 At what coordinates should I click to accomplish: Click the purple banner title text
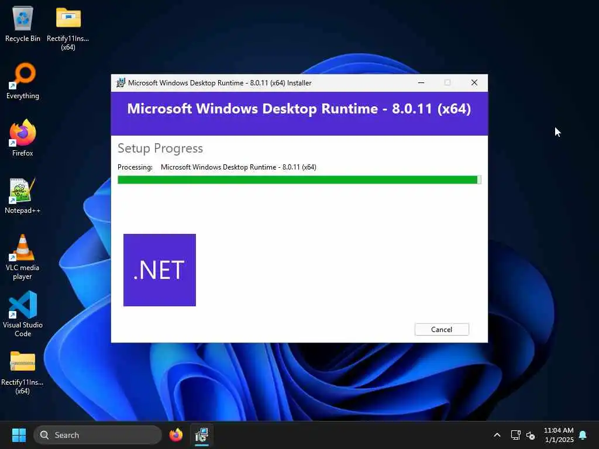pos(299,109)
